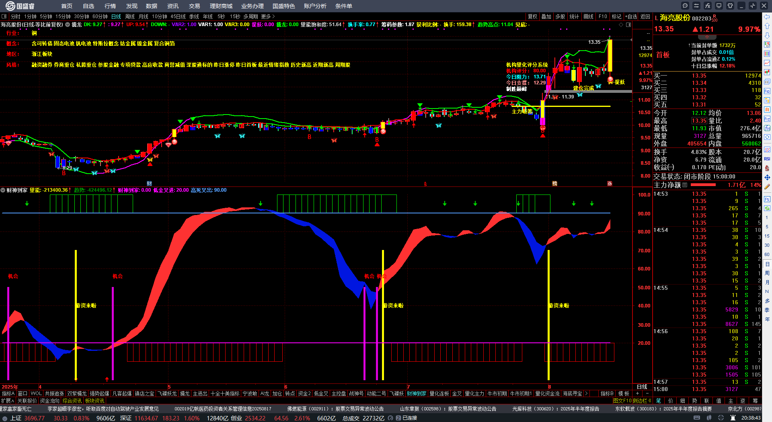Screen dimensions: 772x422
Task: Open the F12 trading sidebar icon
Action: 767,119
